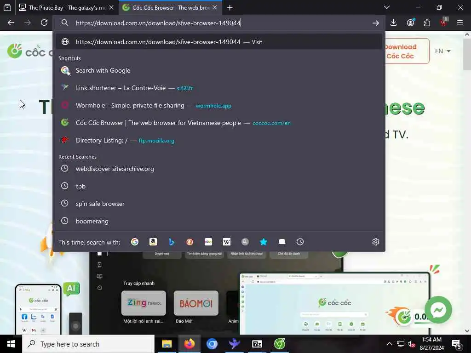Select recent search "boomerang"
This screenshot has width=471, height=353.
(x=218, y=221)
